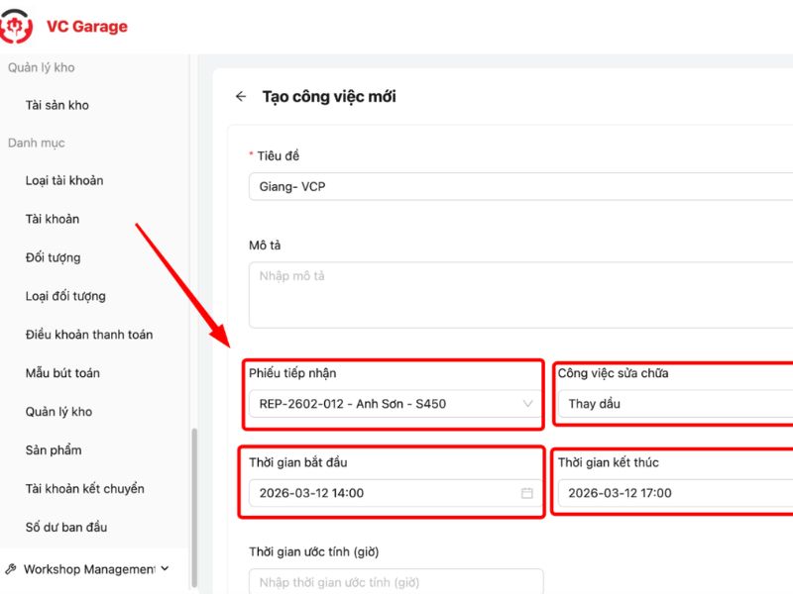Click the VC Garage logo icon
793x594 pixels.
point(16,26)
